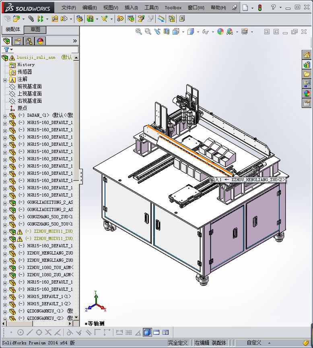Open the 视图(V) menu
Screen dimensions: 313x348
click(x=111, y=8)
